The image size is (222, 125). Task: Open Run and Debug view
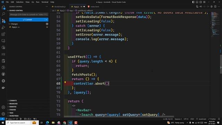pos(3,27)
